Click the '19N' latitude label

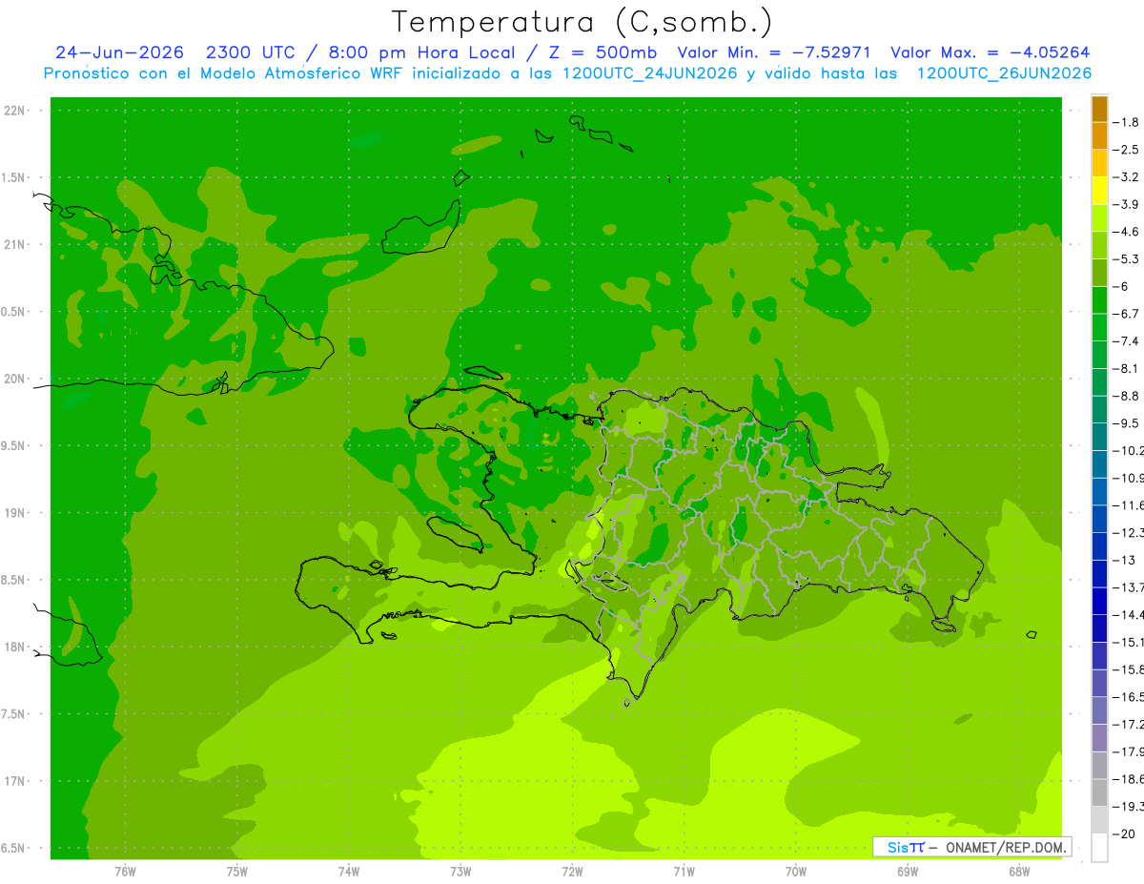[15, 513]
